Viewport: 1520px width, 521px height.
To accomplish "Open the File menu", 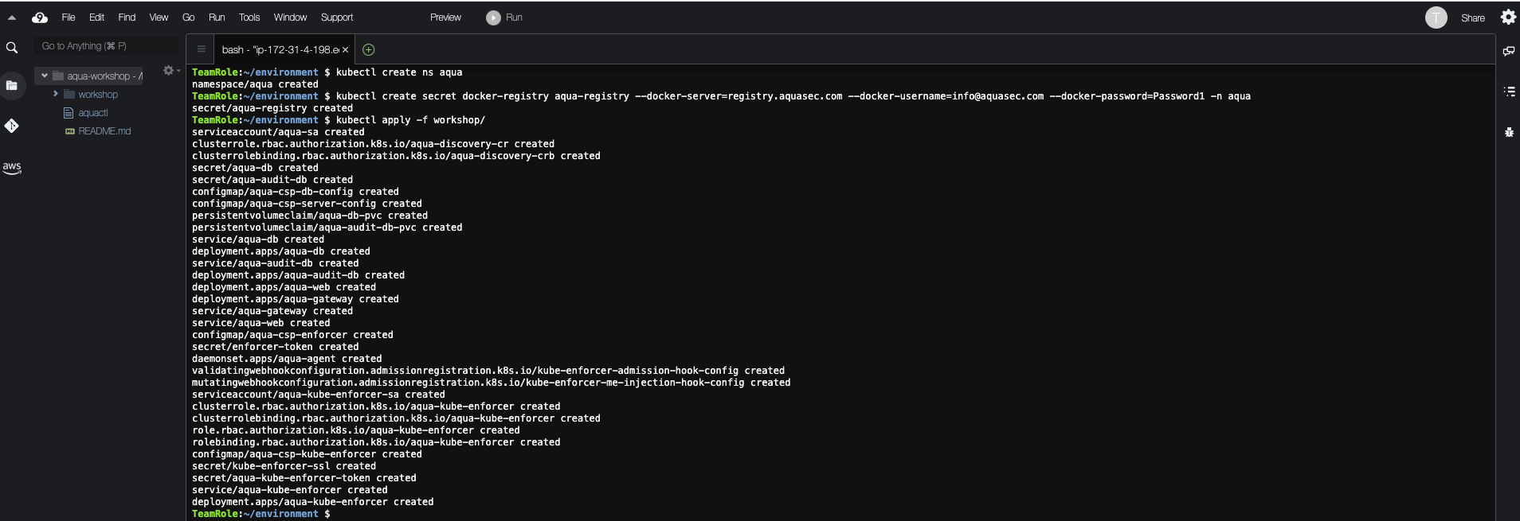I will point(69,17).
